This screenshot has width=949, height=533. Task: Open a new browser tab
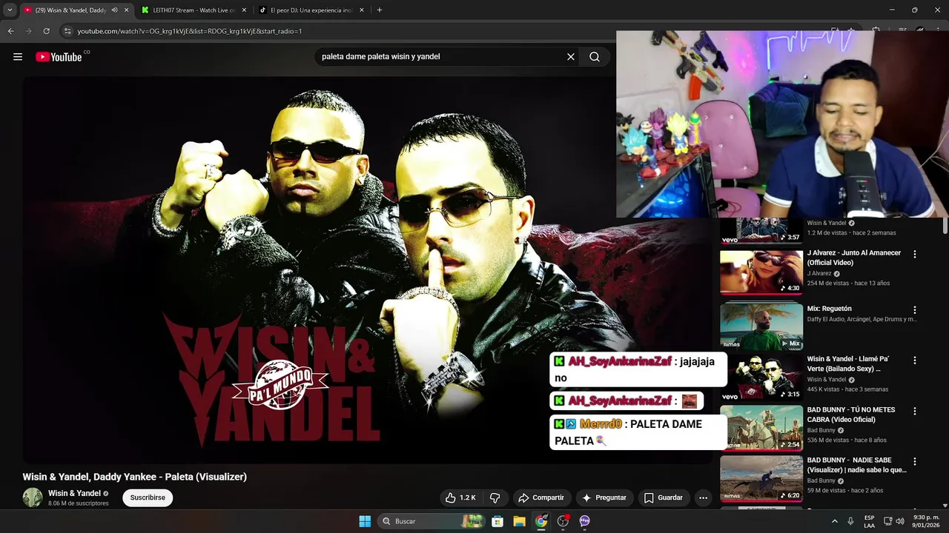(x=380, y=10)
